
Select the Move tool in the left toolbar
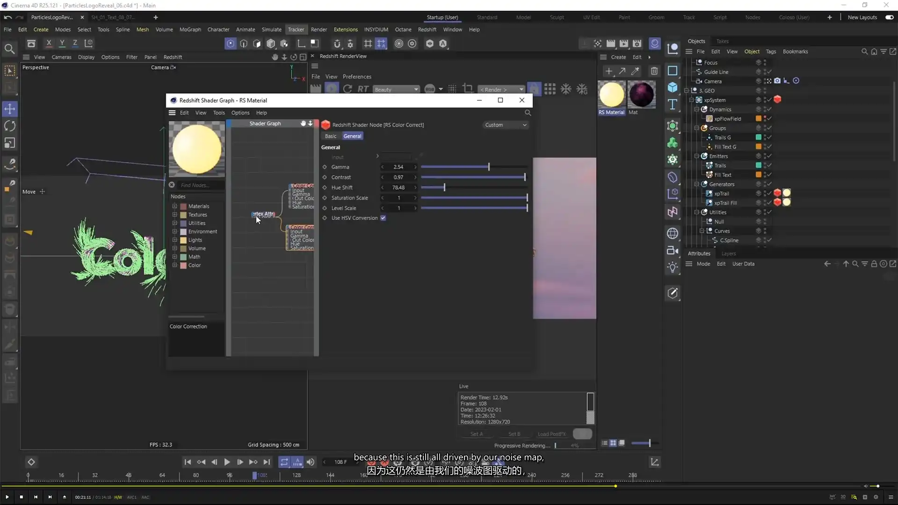coord(10,108)
